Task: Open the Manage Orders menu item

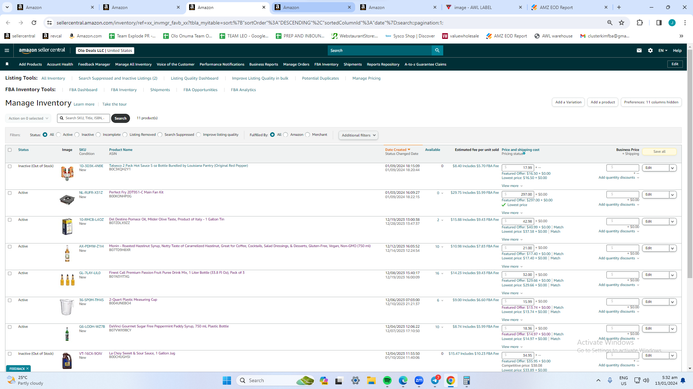Action: tap(296, 64)
